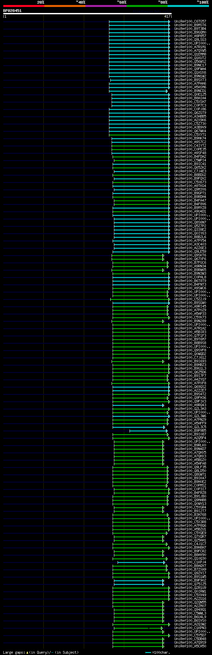
Task: Click the green alignment bar for UniRef100_C5XYT1
Action: [139, 135]
